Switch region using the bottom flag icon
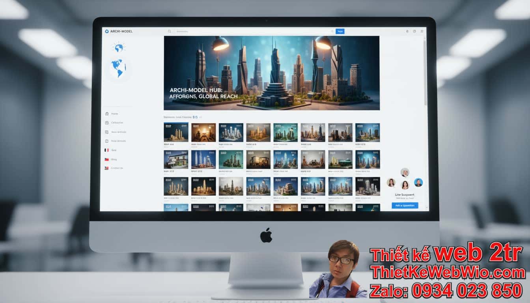The image size is (530, 303). click(x=106, y=168)
